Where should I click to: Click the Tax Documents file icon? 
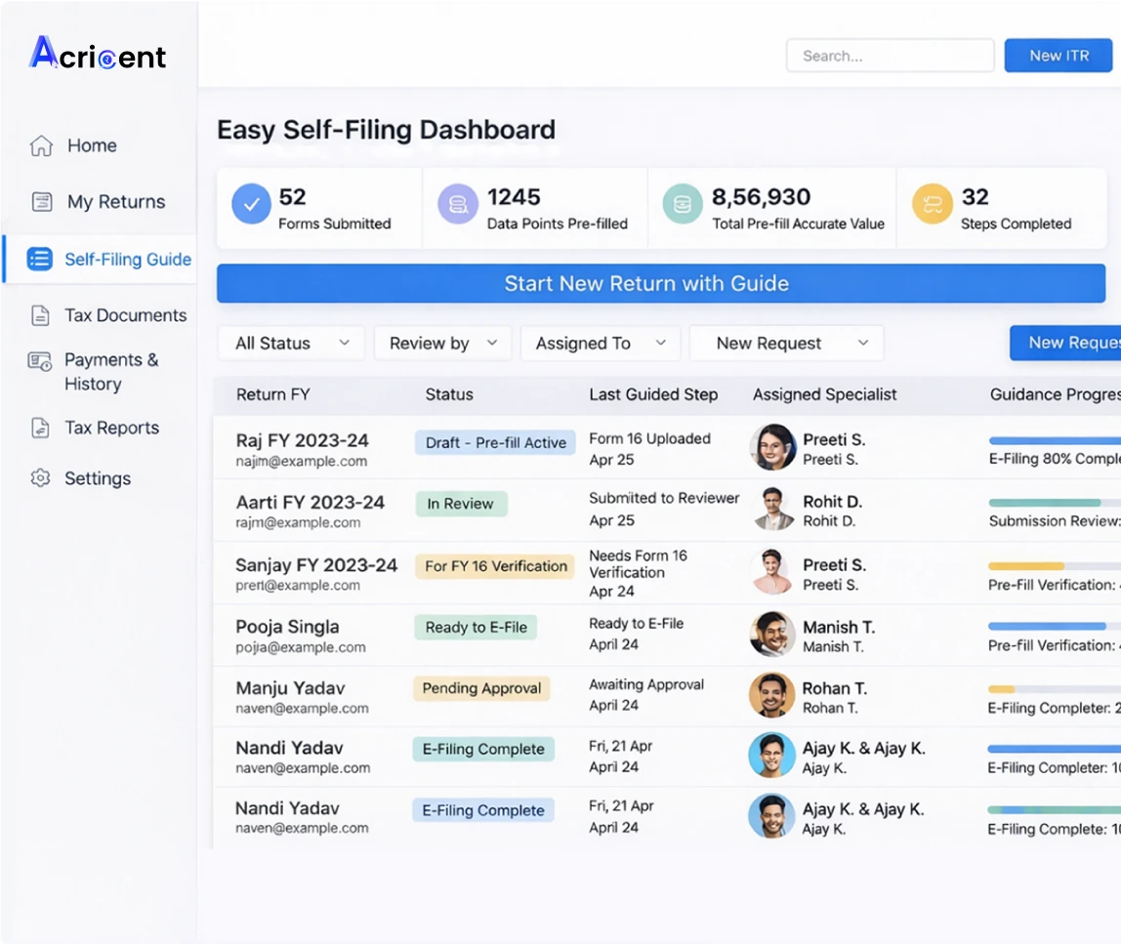(40, 315)
